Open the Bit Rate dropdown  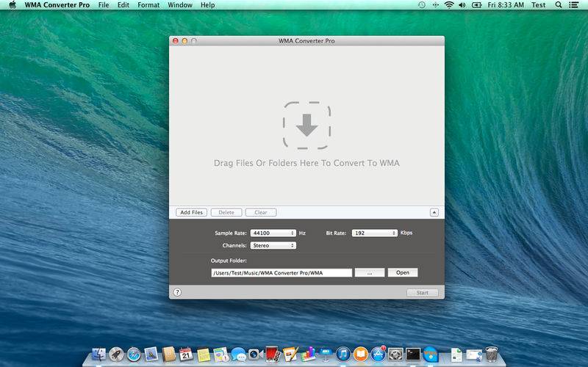coord(373,233)
